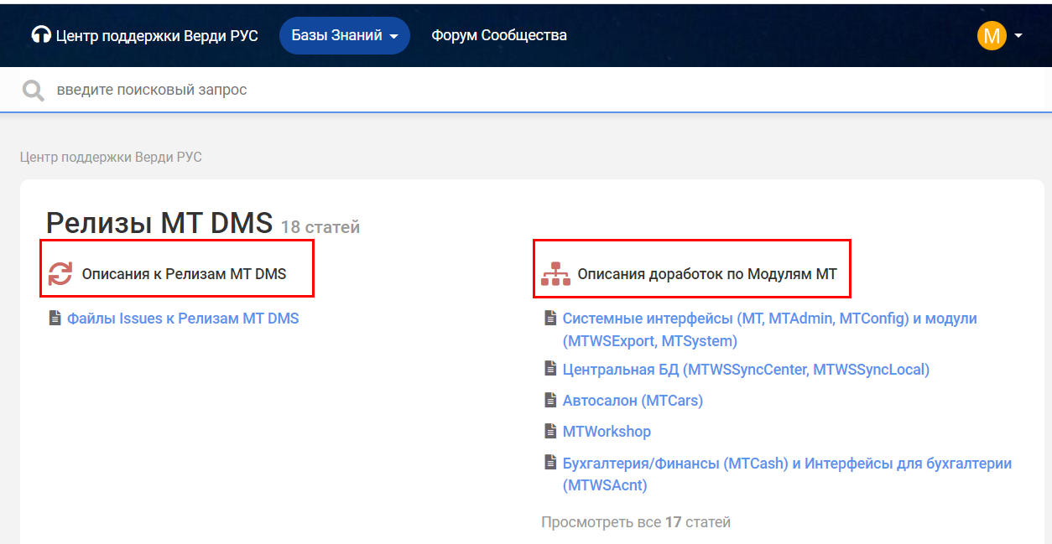Open Системные интерфейсы article link

(x=769, y=319)
